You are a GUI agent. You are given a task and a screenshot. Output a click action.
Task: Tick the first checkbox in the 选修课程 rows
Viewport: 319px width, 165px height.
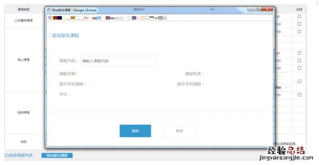[299, 95]
